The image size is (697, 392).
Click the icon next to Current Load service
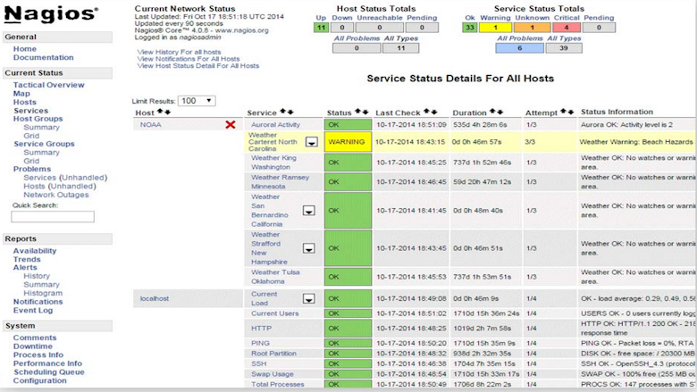coord(309,299)
